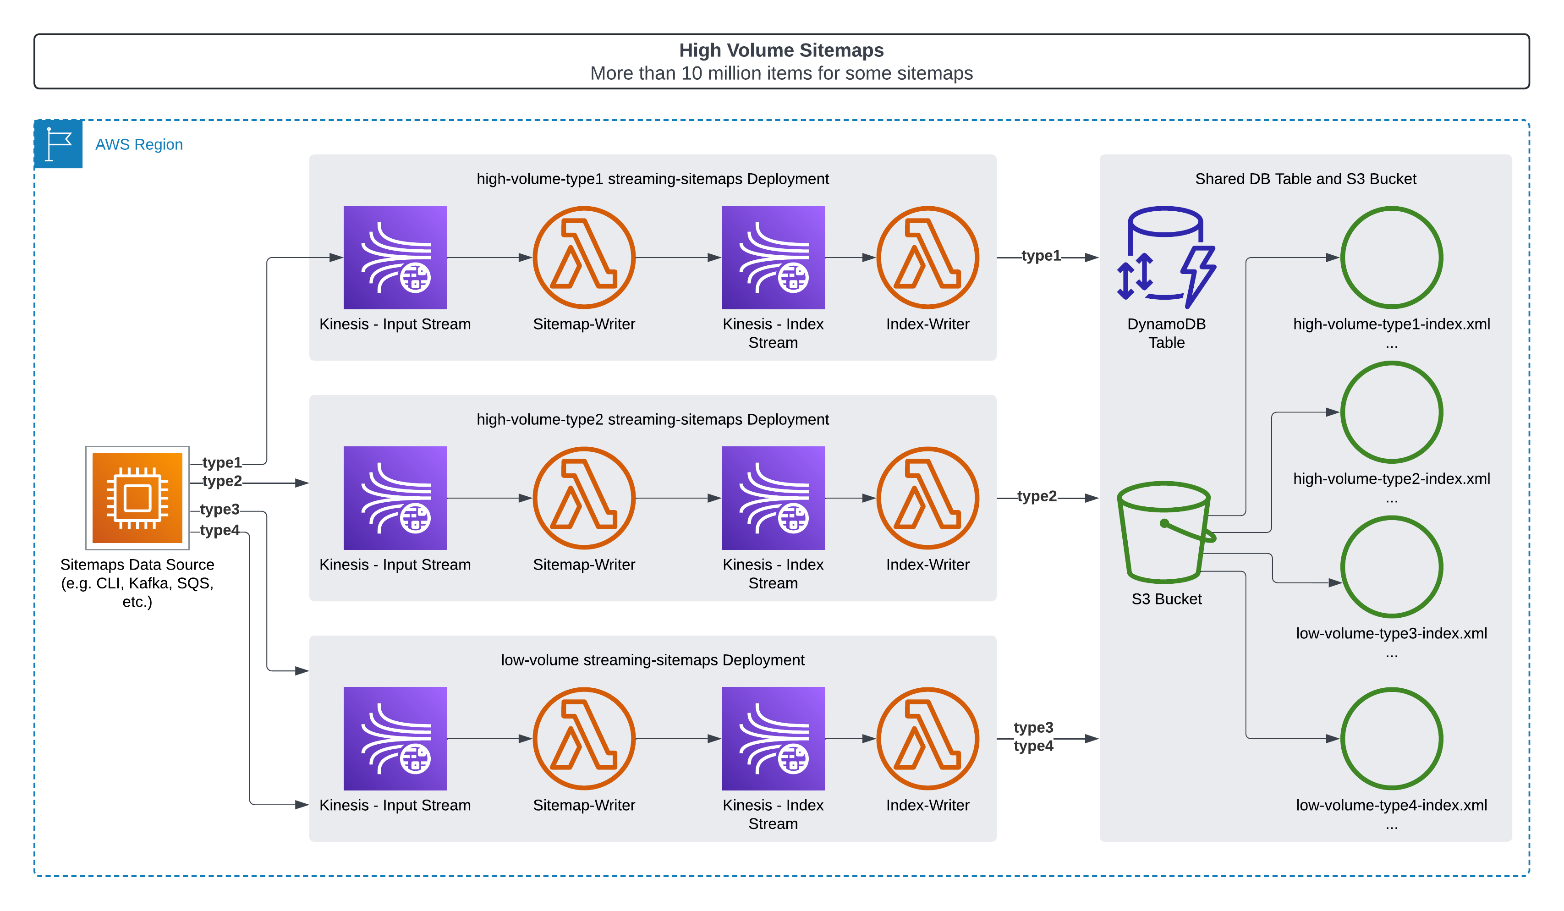Image resolution: width=1564 pixels, height=911 pixels.
Task: Click 'Sitemap-Writer' label in low-volume deployment
Action: 584,805
